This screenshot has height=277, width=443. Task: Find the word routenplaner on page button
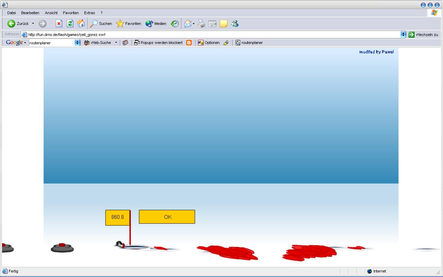249,43
